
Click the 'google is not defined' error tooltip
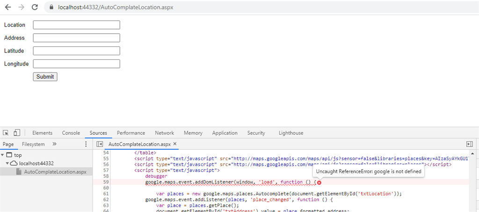click(x=369, y=172)
